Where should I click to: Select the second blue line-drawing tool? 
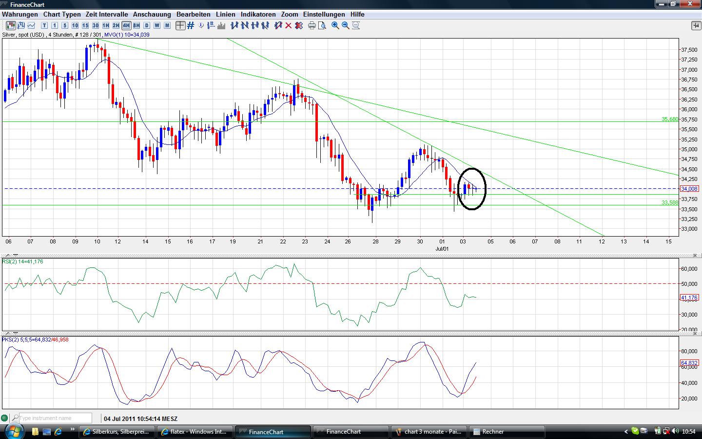(245, 25)
